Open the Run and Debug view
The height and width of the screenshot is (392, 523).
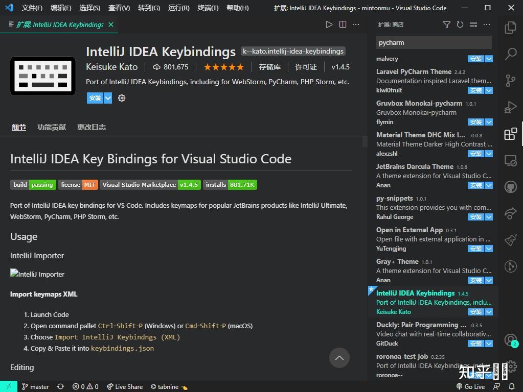510,107
